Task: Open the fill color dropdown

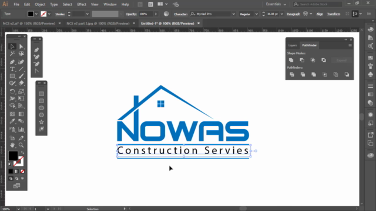Action: (x=36, y=14)
